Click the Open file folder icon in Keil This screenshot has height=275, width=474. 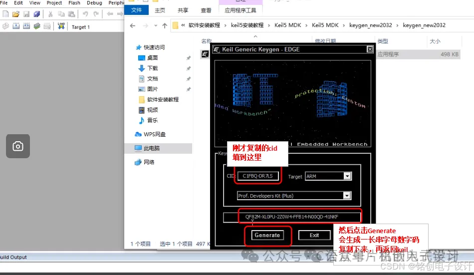point(16,14)
